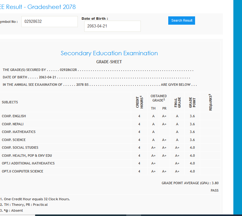242x216 pixels.
Task: Click the TH theory sub-header
Action: pyautogui.click(x=153, y=108)
